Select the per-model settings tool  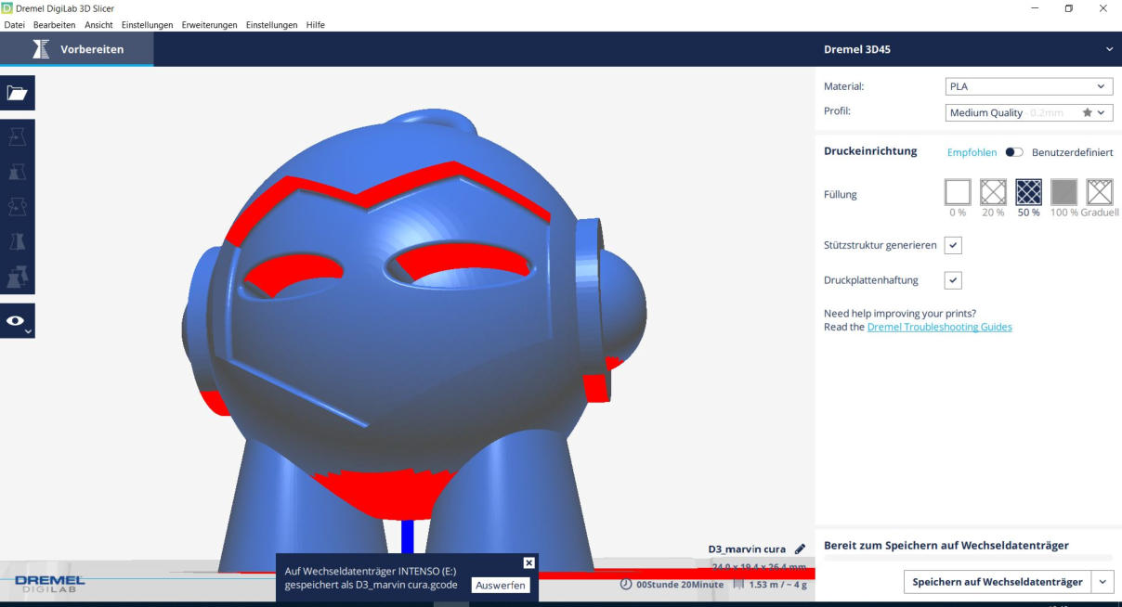click(x=18, y=275)
